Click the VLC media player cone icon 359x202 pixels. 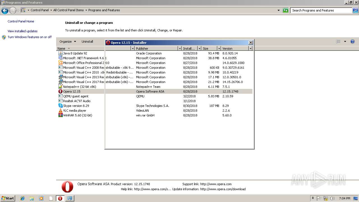(x=60, y=111)
